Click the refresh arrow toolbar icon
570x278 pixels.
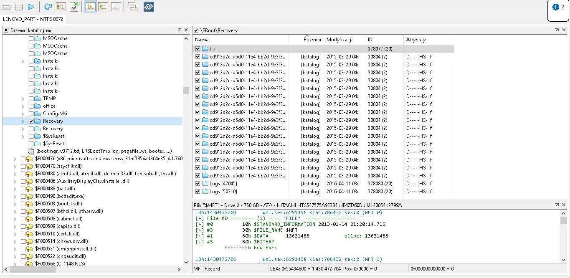pos(48,7)
